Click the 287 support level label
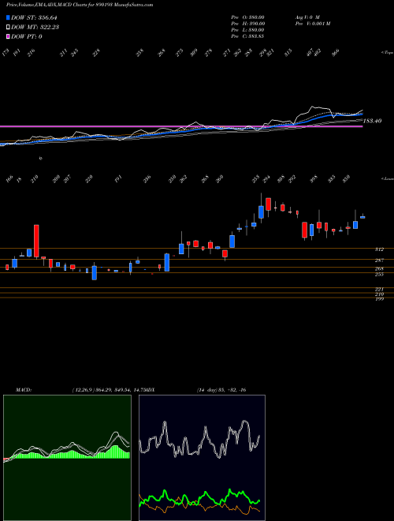The width and height of the screenshot is (394, 521). click(379, 260)
